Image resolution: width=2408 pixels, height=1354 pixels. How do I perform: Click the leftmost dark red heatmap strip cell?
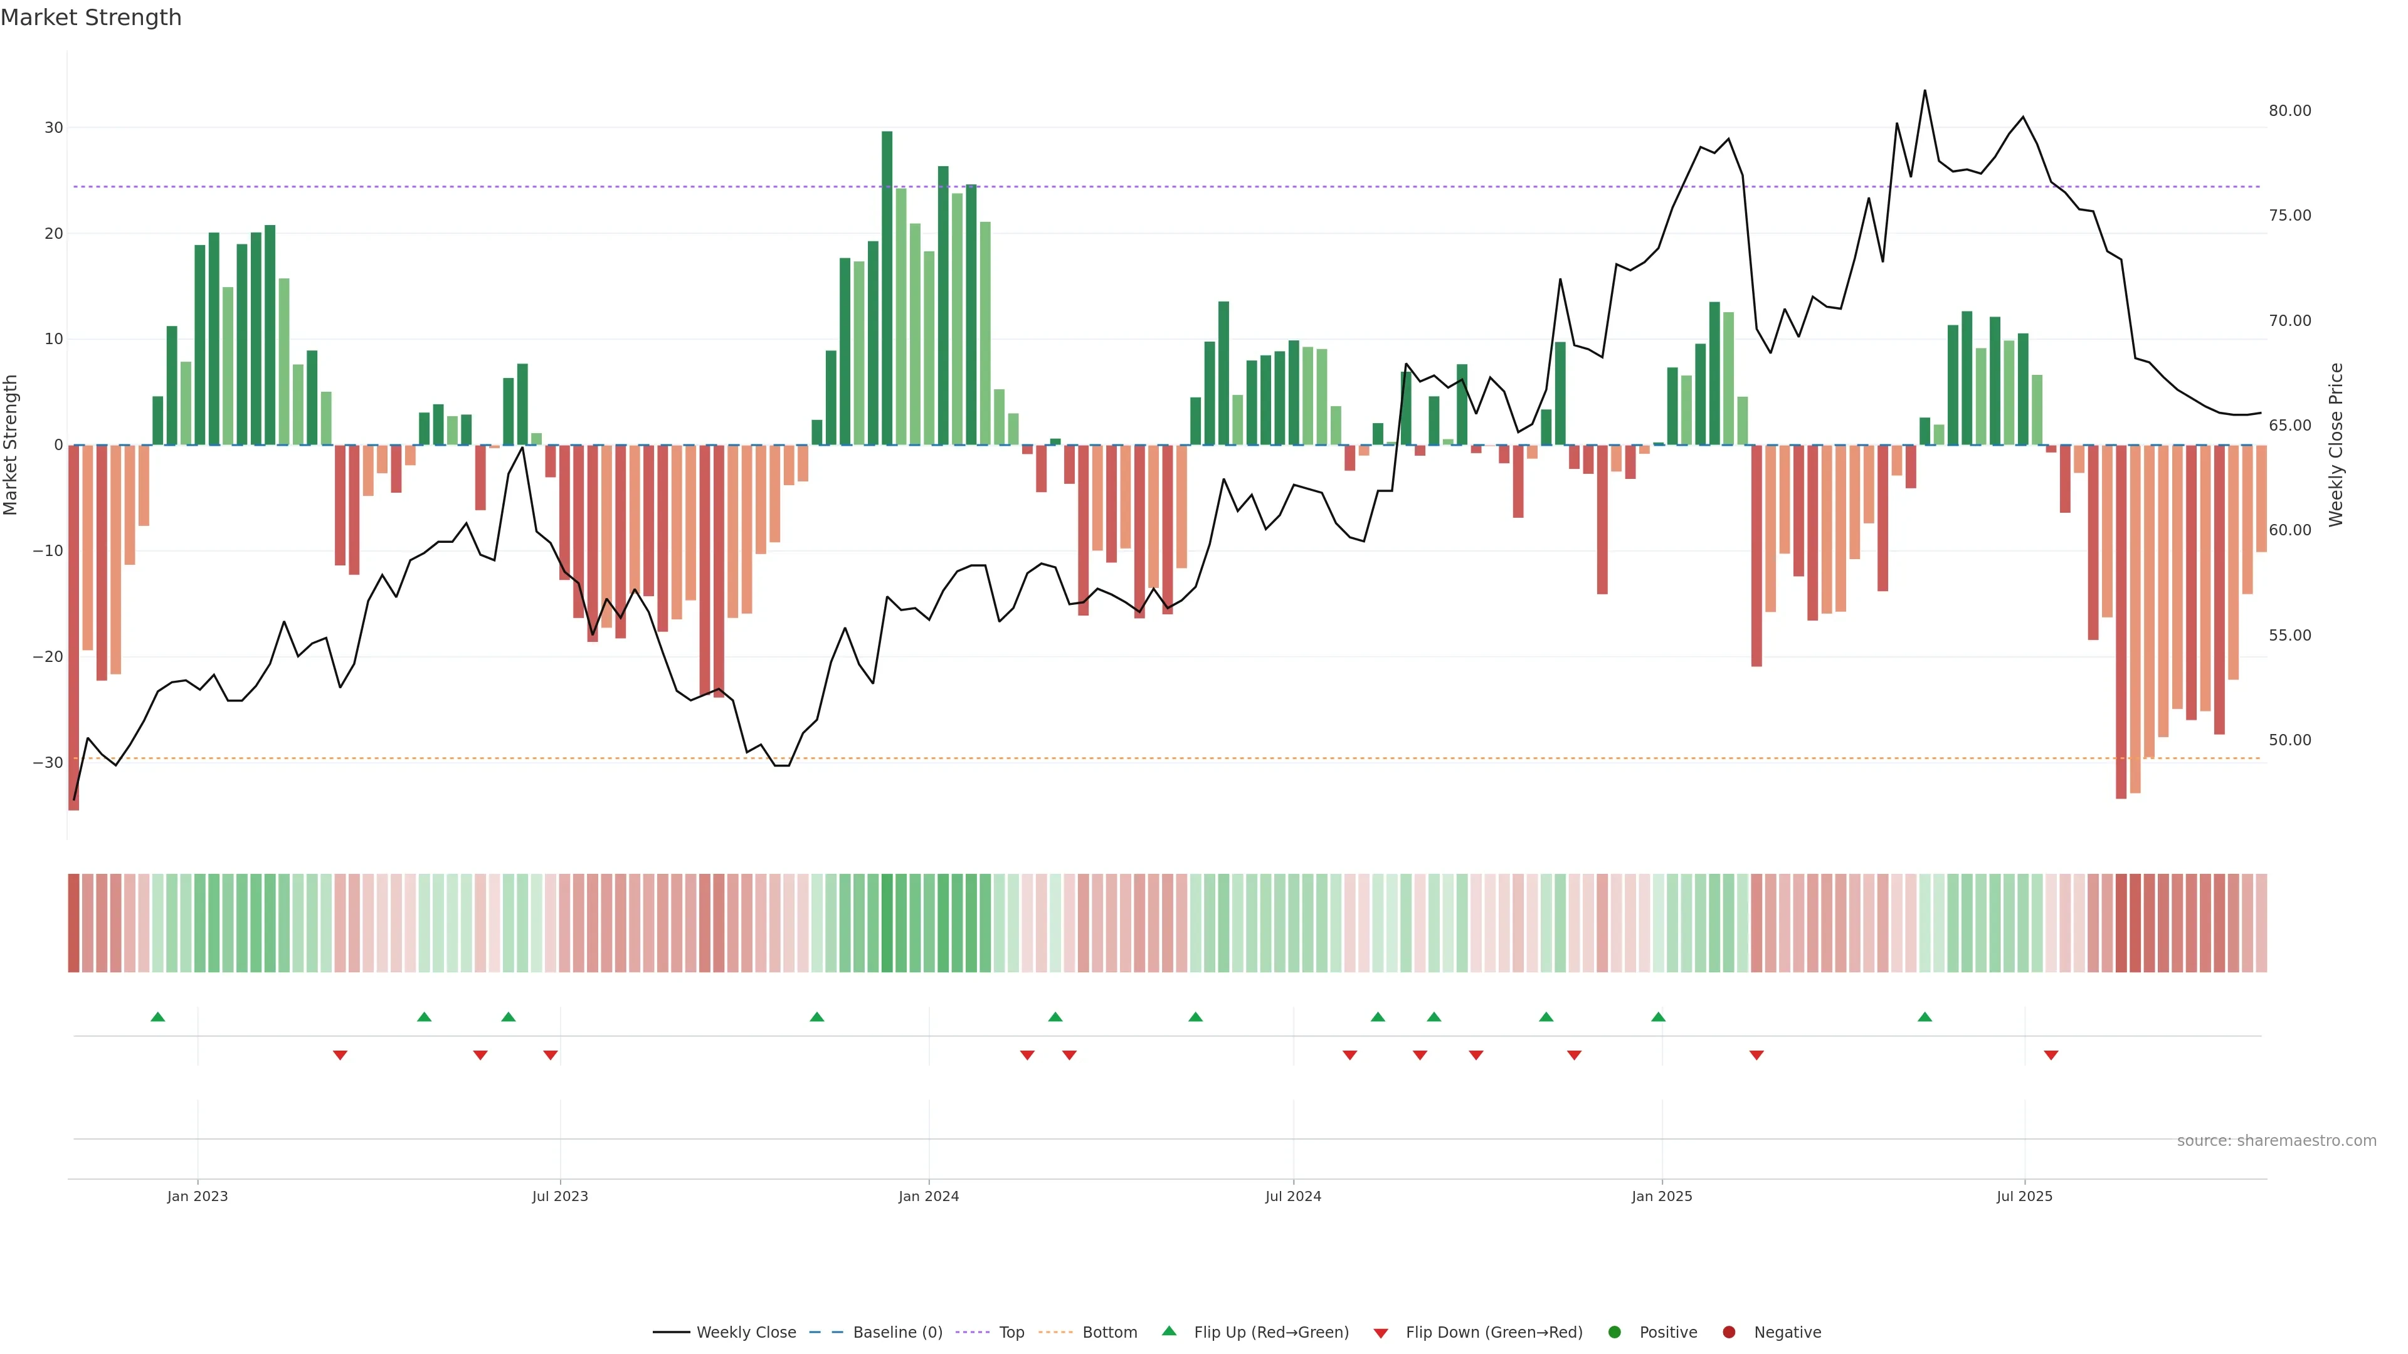pos(73,923)
